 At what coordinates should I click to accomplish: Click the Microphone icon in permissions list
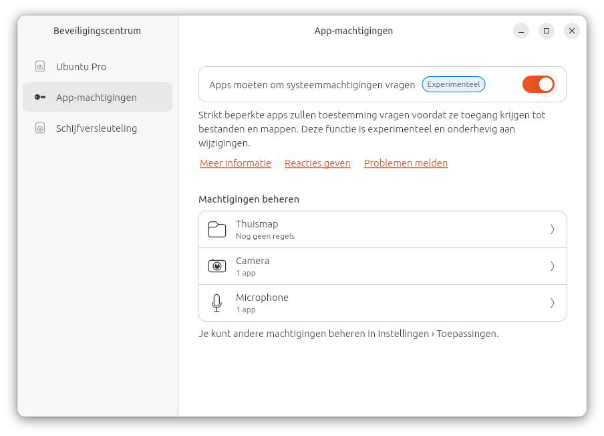coord(216,303)
